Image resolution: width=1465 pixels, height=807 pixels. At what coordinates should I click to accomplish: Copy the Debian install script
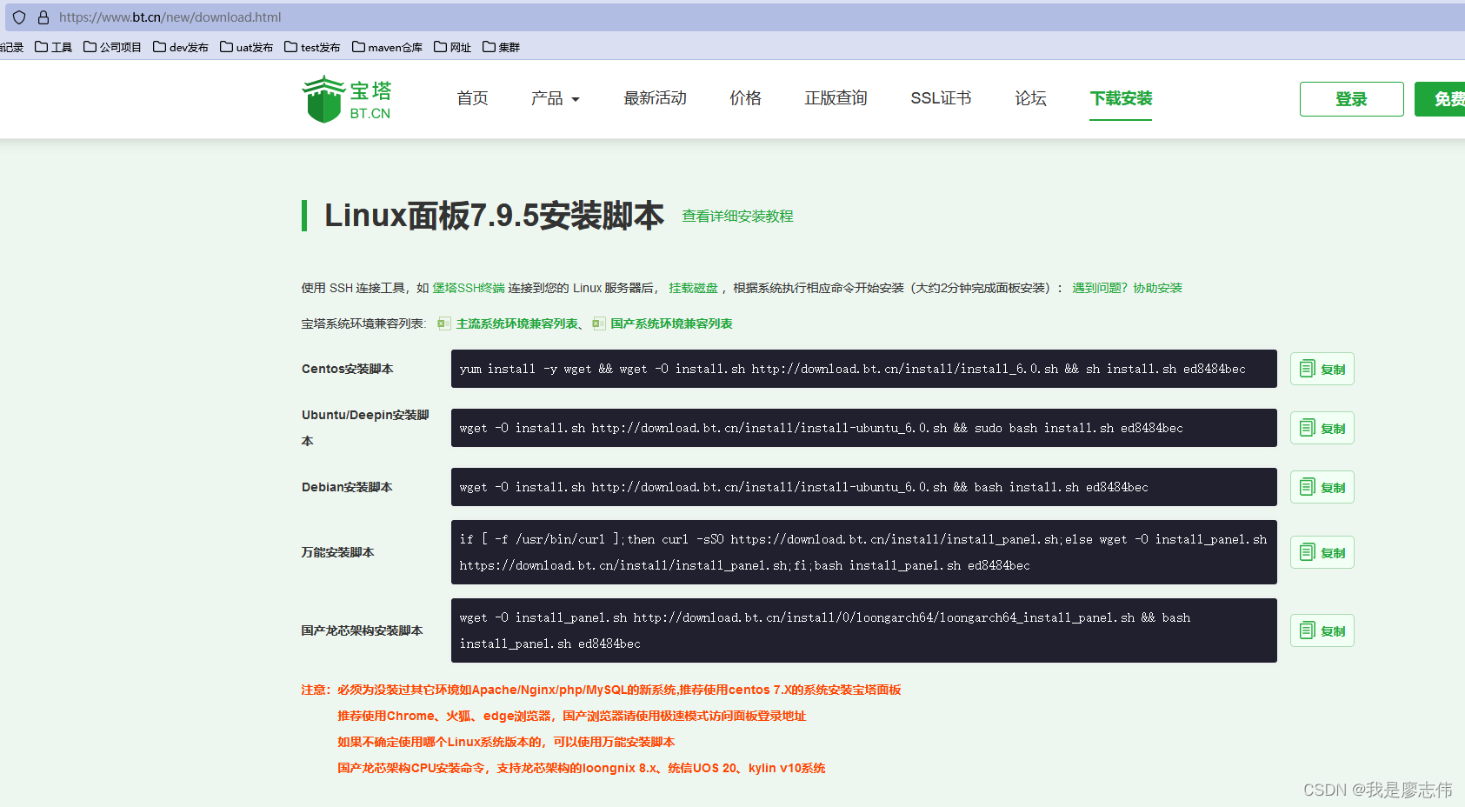[x=1322, y=487]
